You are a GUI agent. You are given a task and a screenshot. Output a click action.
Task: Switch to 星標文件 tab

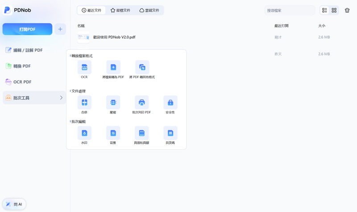coord(120,10)
